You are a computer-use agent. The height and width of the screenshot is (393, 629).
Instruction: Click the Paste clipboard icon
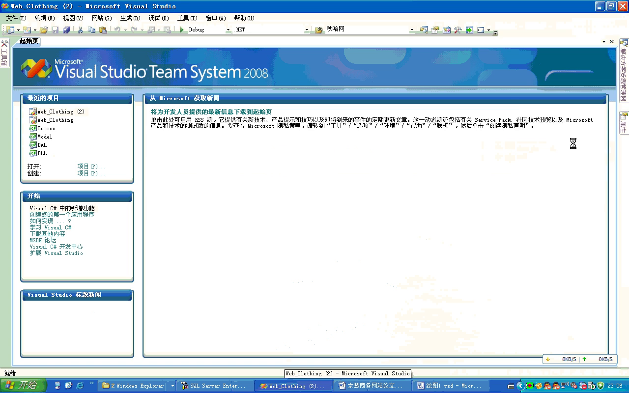tap(103, 30)
